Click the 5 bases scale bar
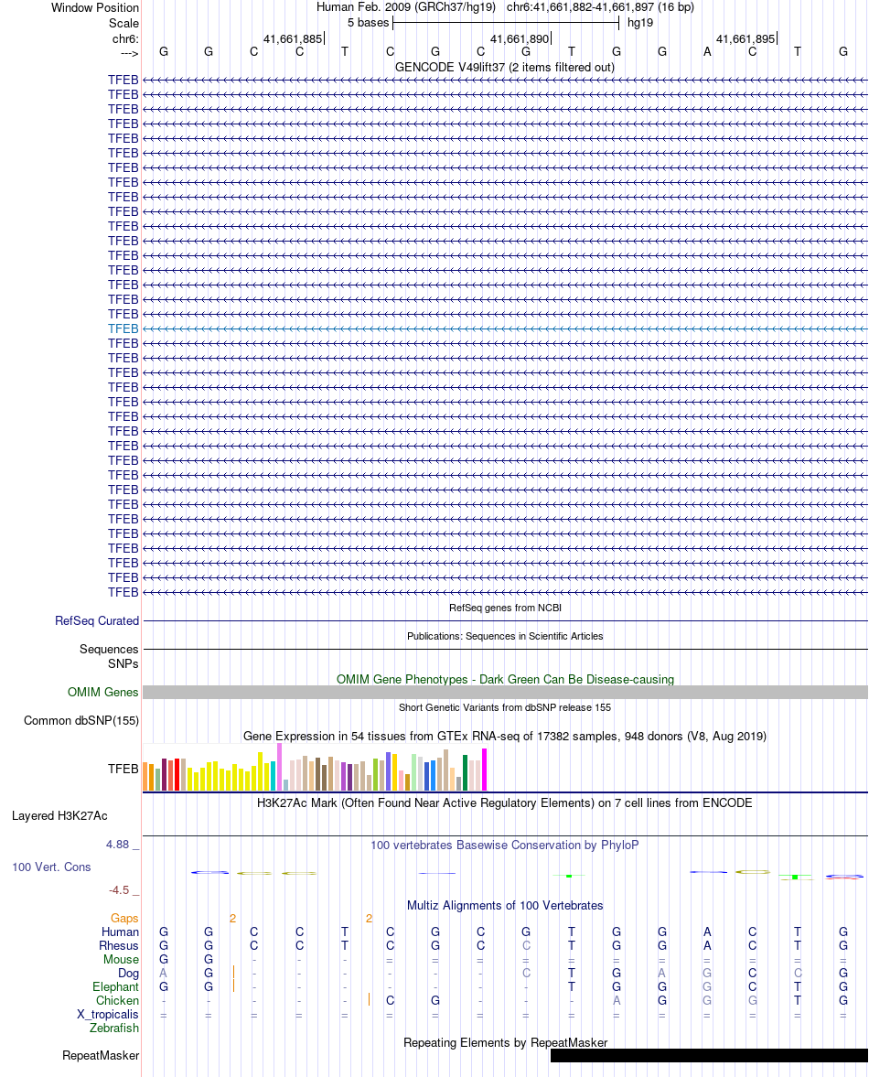 click(x=506, y=23)
